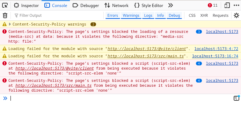The height and width of the screenshot is (128, 241).
Task: Open @vite/client URL in blocked script error
Action: point(54,68)
